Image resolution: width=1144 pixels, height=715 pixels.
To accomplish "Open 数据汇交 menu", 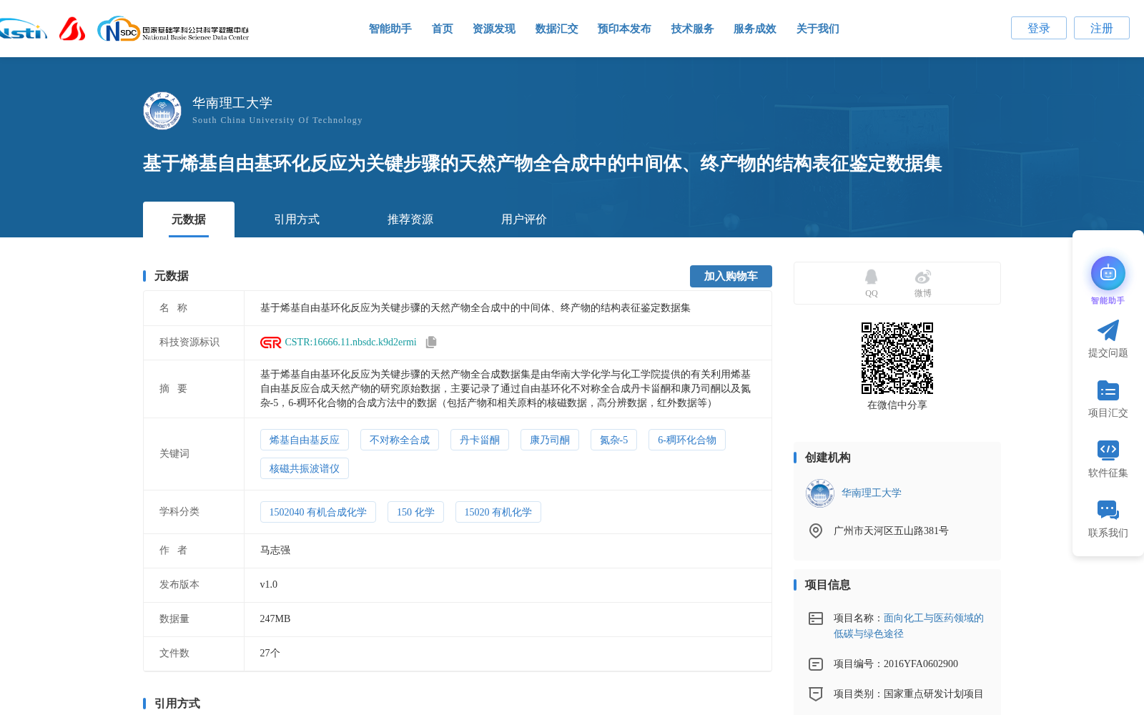I will [x=557, y=29].
